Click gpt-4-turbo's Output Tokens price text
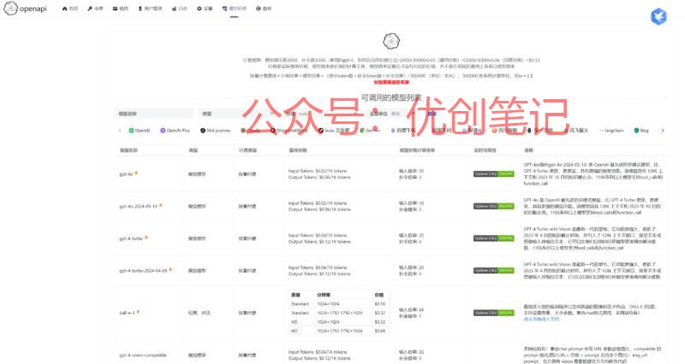685x364 pixels. point(319,242)
